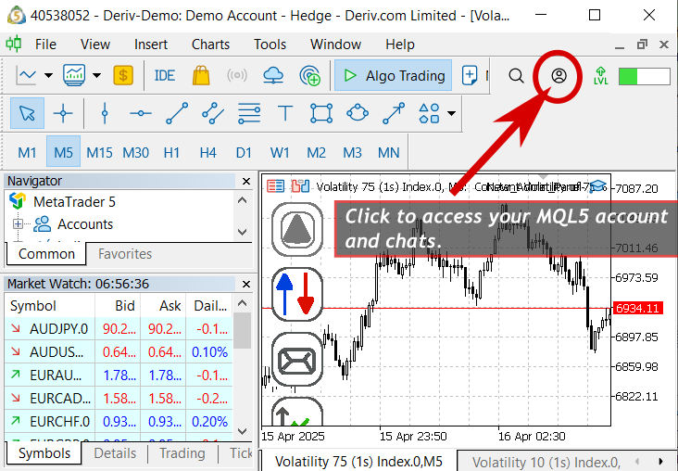Open the File menu
Image resolution: width=678 pixels, height=471 pixels.
[45, 45]
